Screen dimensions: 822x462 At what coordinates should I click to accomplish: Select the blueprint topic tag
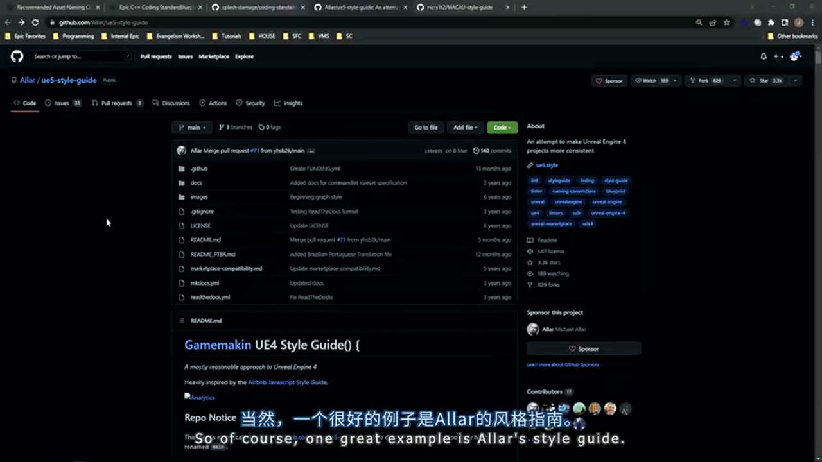tap(615, 191)
